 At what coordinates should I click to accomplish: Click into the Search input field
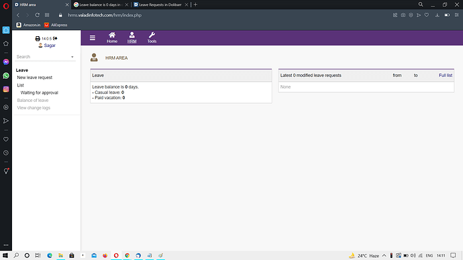click(42, 56)
